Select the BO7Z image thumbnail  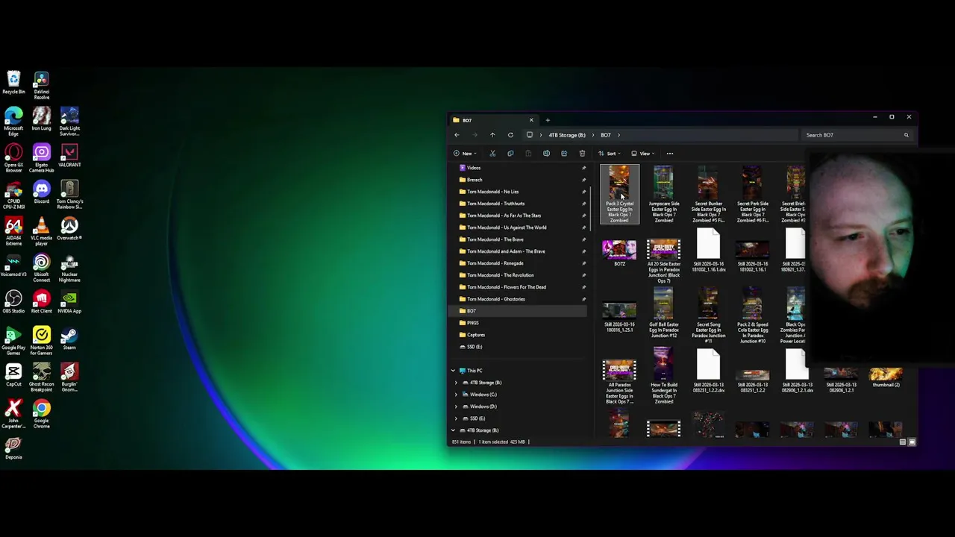[619, 254]
